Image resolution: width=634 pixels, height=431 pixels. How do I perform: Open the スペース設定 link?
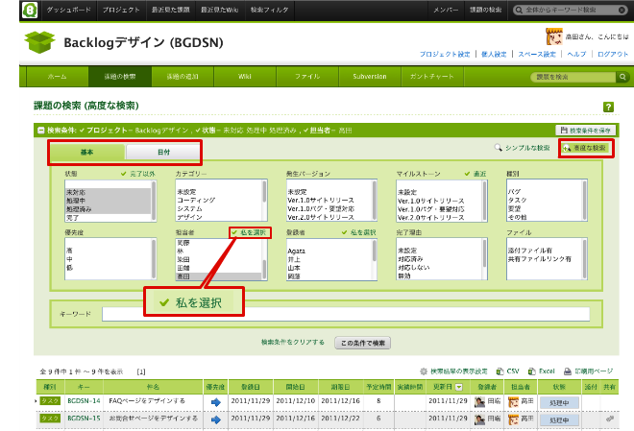coord(537,54)
